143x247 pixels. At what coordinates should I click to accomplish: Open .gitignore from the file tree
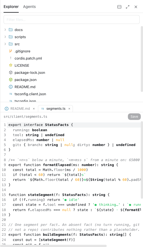click(23, 51)
